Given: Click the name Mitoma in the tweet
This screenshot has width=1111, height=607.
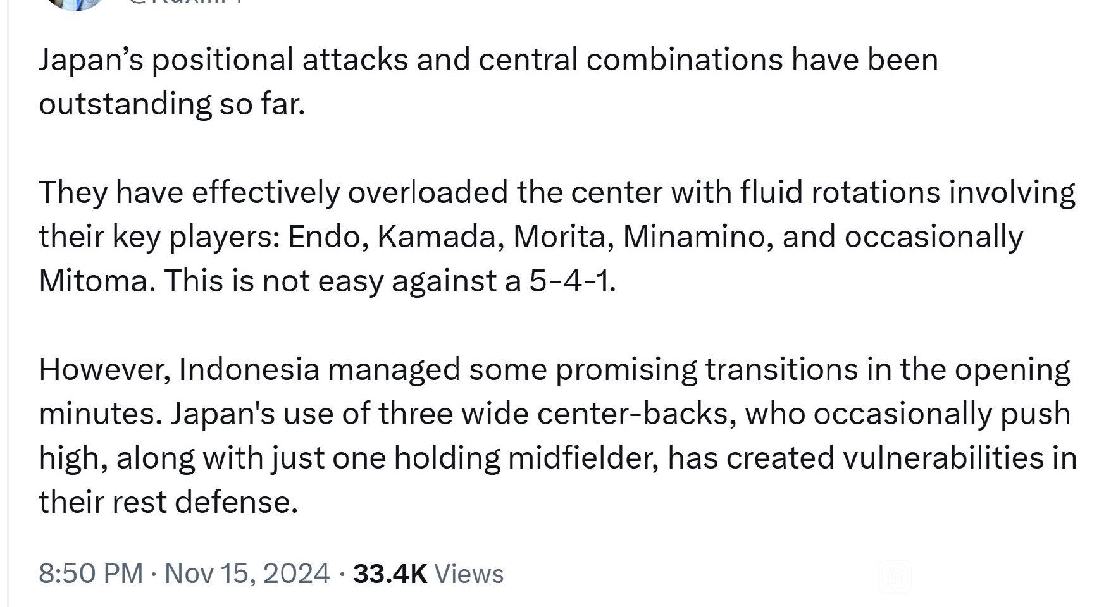Looking at the screenshot, I should click(x=92, y=281).
